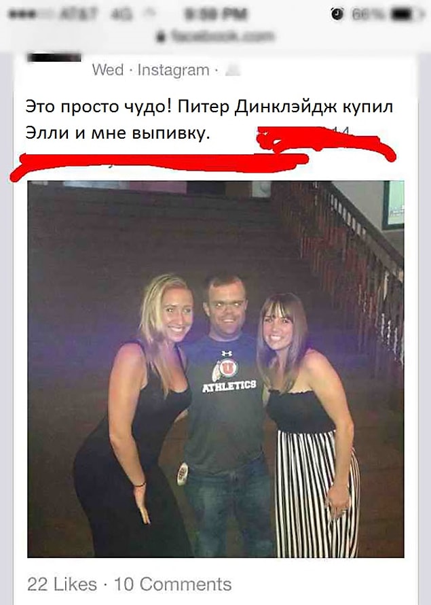Tap the AT&T carrier label
This screenshot has height=605, width=431.
coord(79,15)
